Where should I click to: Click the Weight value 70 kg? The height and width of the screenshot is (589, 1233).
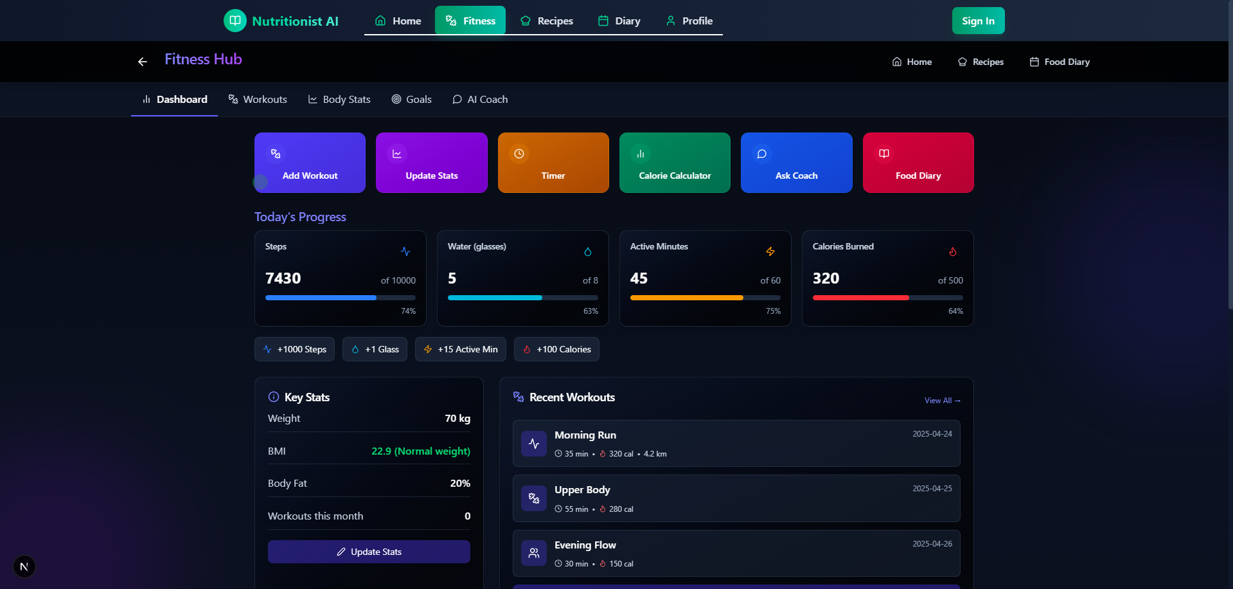pos(457,419)
